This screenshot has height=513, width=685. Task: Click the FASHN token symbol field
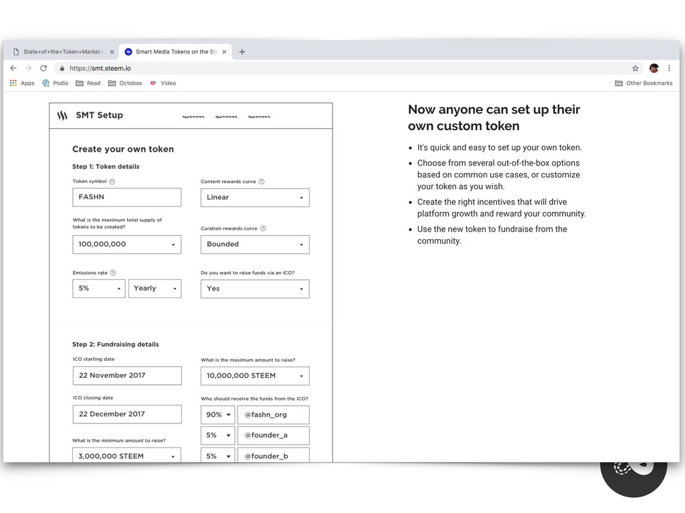[126, 197]
